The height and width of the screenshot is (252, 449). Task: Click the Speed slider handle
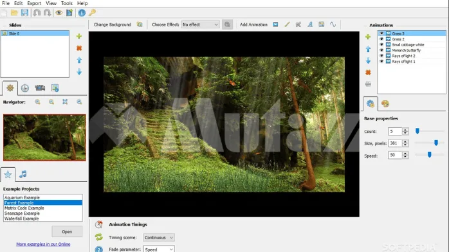click(x=429, y=154)
